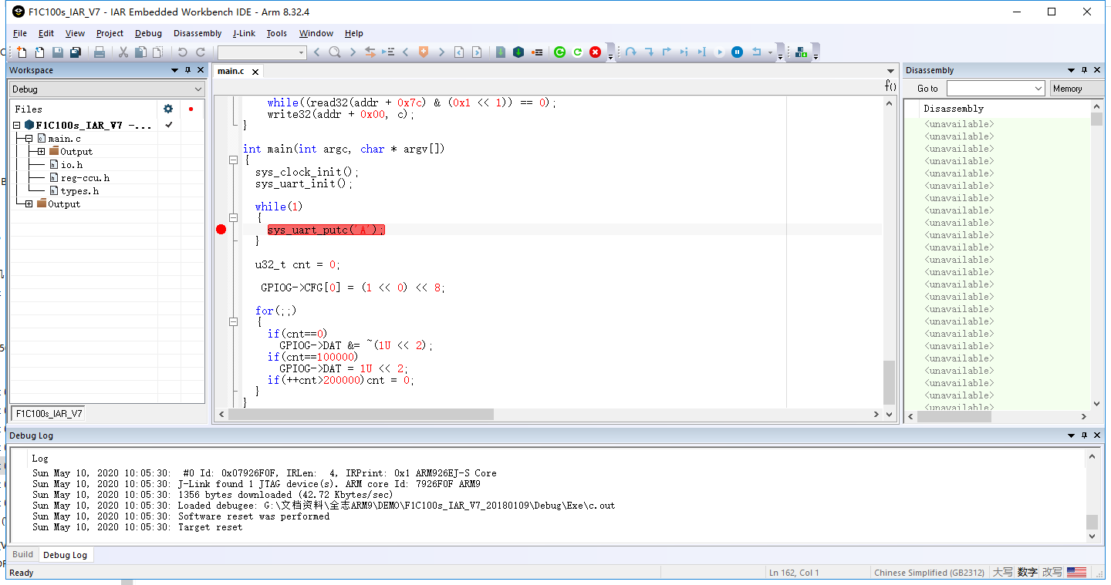
Task: Select types.h in workspace tree
Action: [x=80, y=191]
